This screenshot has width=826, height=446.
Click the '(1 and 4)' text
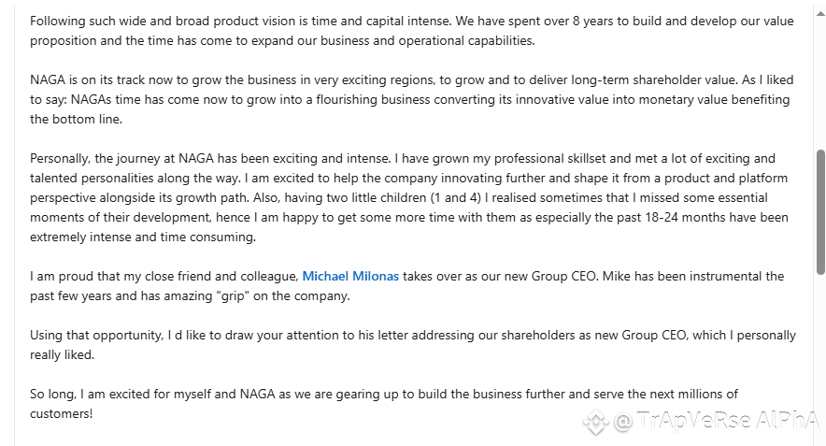456,197
